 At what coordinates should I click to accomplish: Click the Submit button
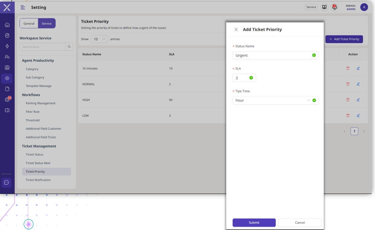click(254, 223)
